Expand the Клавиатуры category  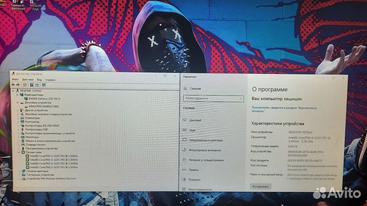[x=18, y=118]
